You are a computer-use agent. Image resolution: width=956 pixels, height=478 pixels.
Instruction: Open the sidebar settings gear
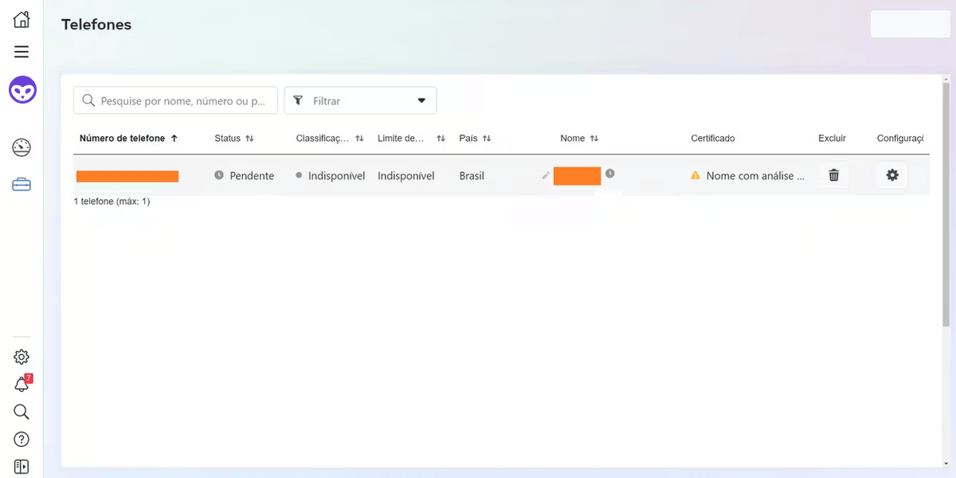22,357
